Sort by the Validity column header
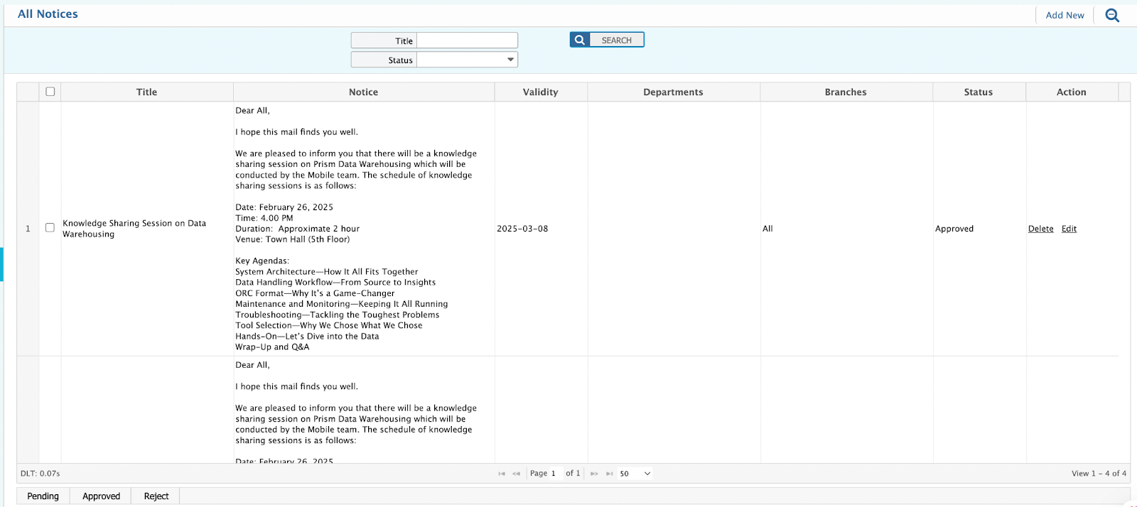Screen dimensions: 1137x507 point(540,92)
